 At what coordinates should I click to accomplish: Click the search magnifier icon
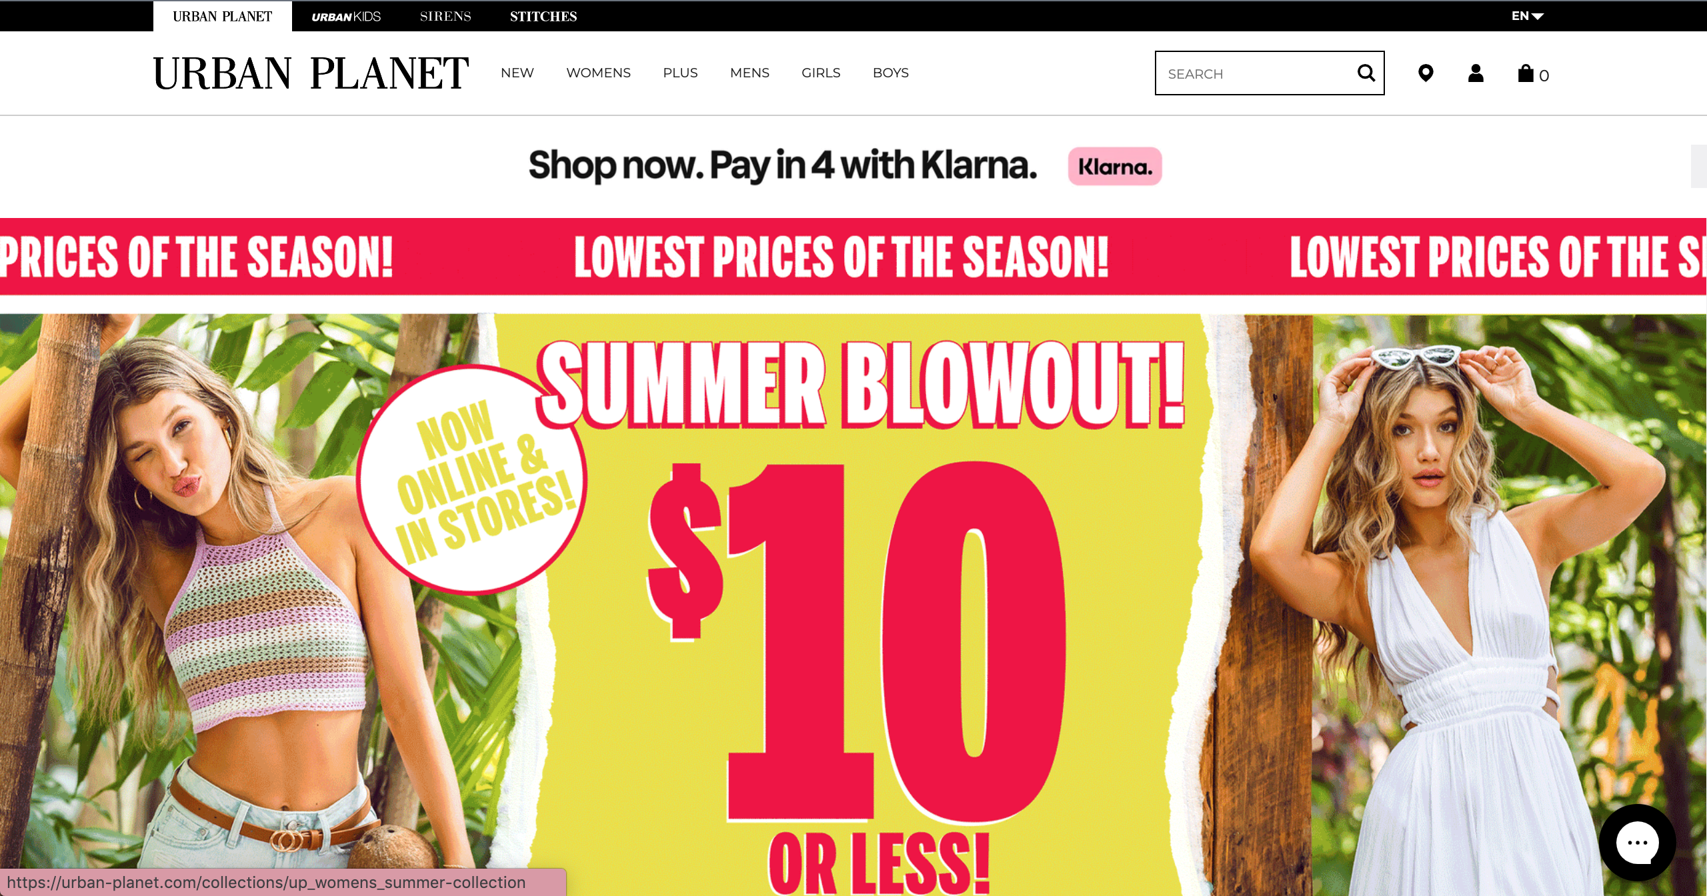[1366, 73]
